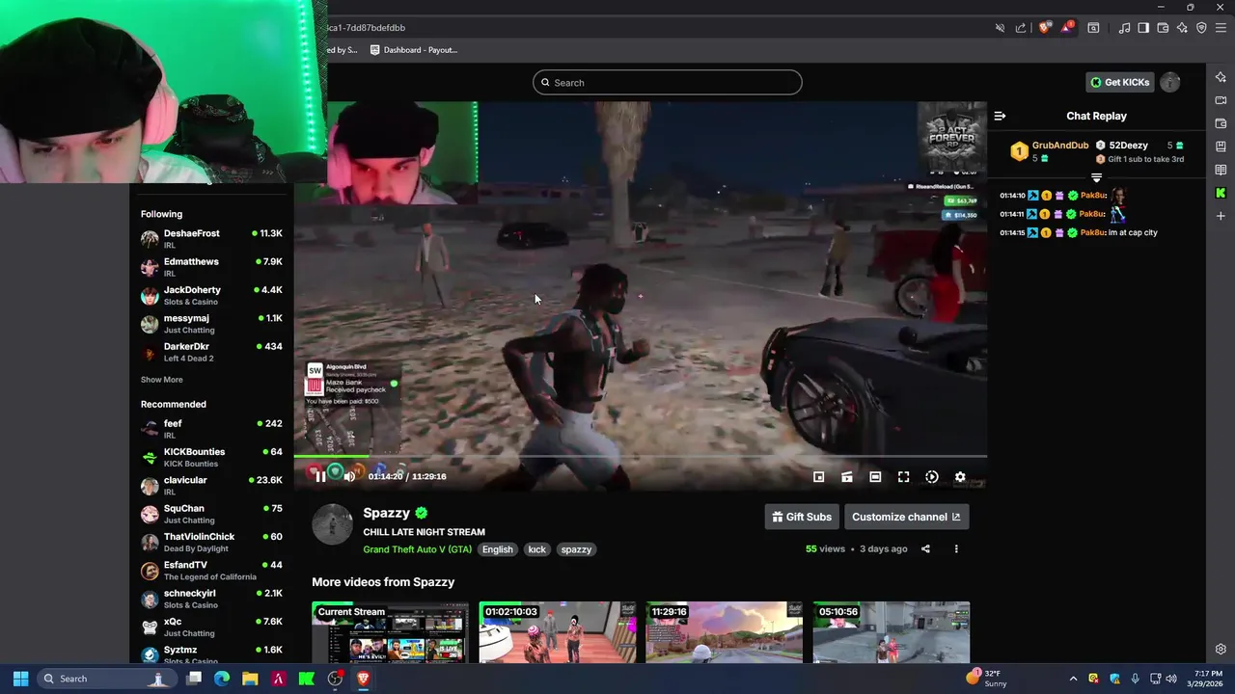Open Kick shortcut in browser sidebar

tap(1221, 193)
